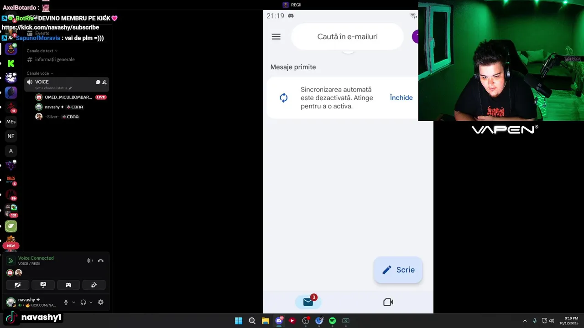This screenshot has width=584, height=328.
Task: Open the 'Voice Connected' connection info
Action: pos(36,258)
